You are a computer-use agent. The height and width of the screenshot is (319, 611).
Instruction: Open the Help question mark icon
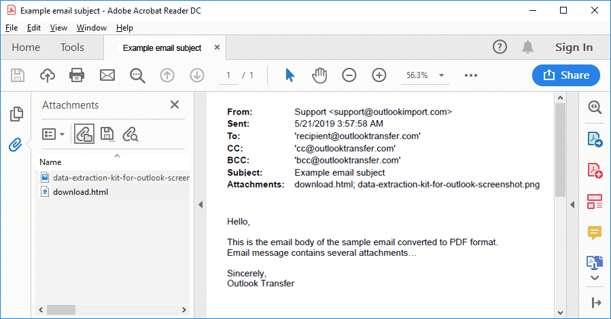tap(500, 47)
